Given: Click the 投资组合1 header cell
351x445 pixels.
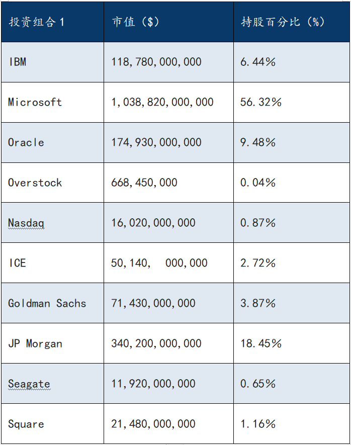Looking at the screenshot, I should pos(37,22).
